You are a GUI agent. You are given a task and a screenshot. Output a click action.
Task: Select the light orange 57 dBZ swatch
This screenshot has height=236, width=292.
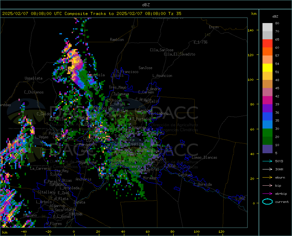click(x=267, y=60)
